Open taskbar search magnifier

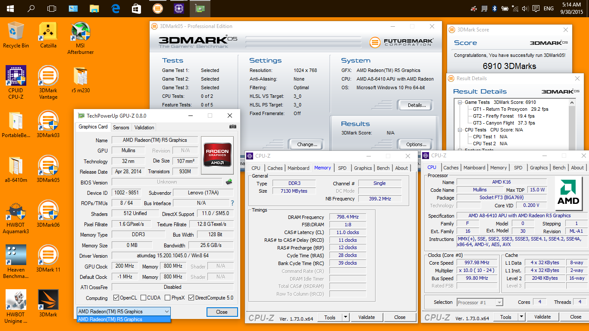(31, 8)
